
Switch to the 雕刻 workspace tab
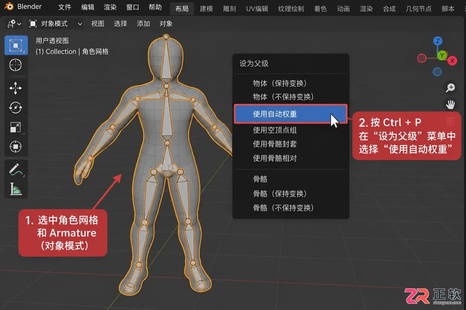(230, 9)
